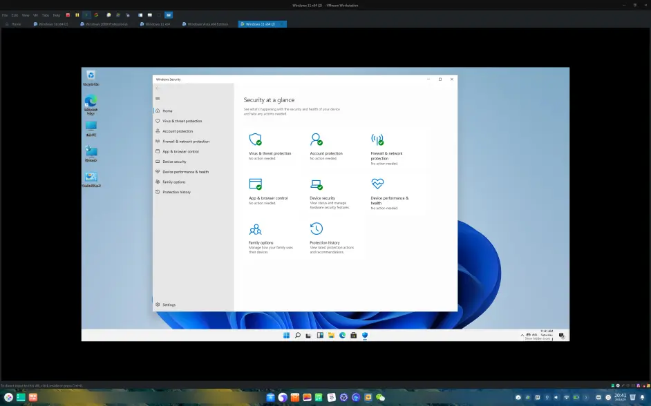The width and height of the screenshot is (651, 406).
Task: Show hidden icons chevron in the VM tray
Action: tap(522, 335)
